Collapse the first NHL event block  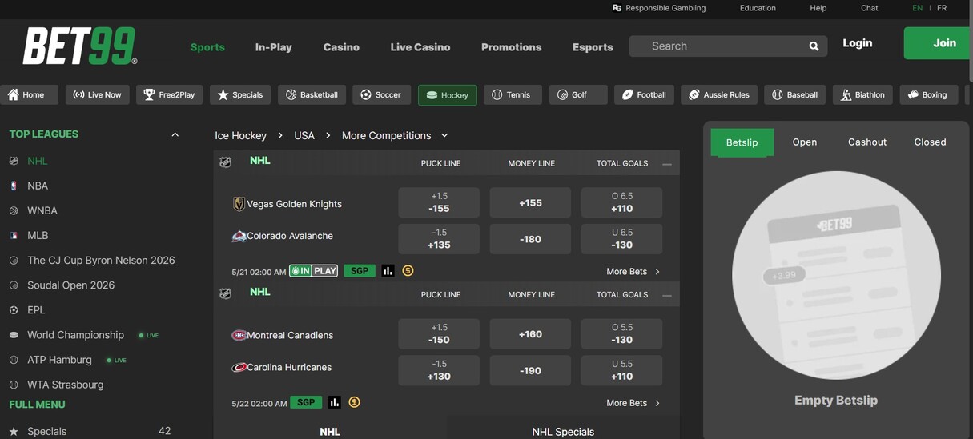click(667, 164)
